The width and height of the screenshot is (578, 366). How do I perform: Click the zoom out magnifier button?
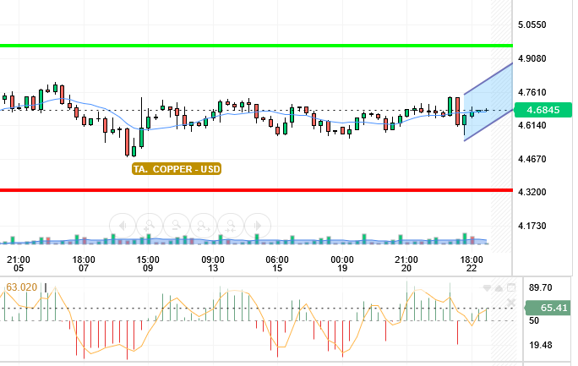point(177,225)
